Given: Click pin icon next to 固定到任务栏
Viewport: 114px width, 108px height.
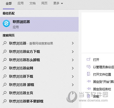Looking at the screenshot, I should 89,89.
